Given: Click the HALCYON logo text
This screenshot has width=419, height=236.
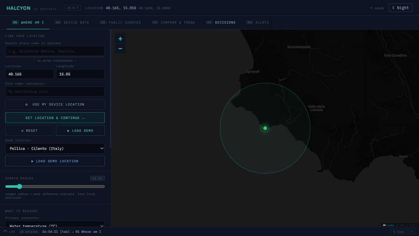Looking at the screenshot, I should pos(18,8).
